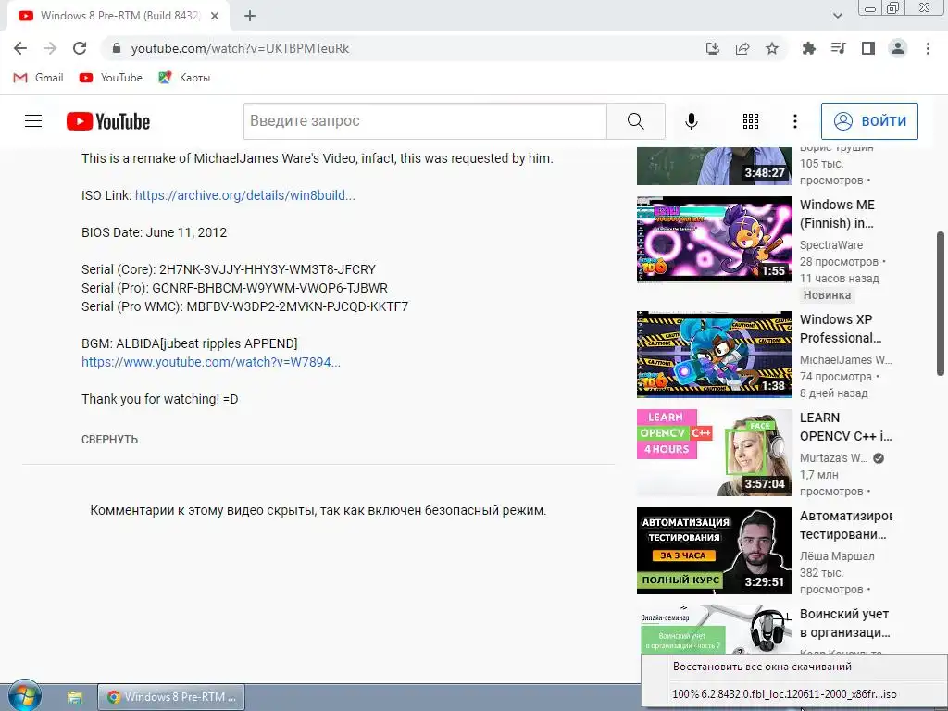
Task: Open a new tab with the plus button
Action: tap(250, 17)
